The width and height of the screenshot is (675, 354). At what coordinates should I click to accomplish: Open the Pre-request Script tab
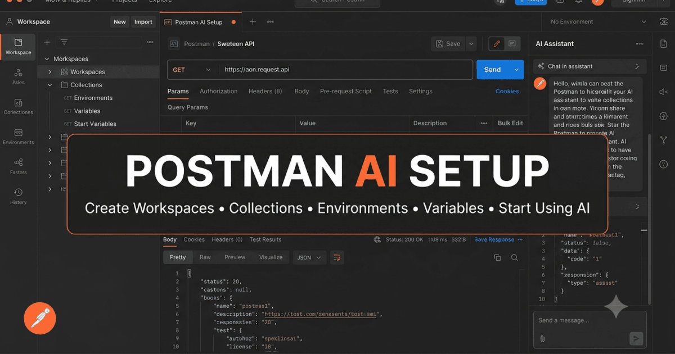(346, 91)
